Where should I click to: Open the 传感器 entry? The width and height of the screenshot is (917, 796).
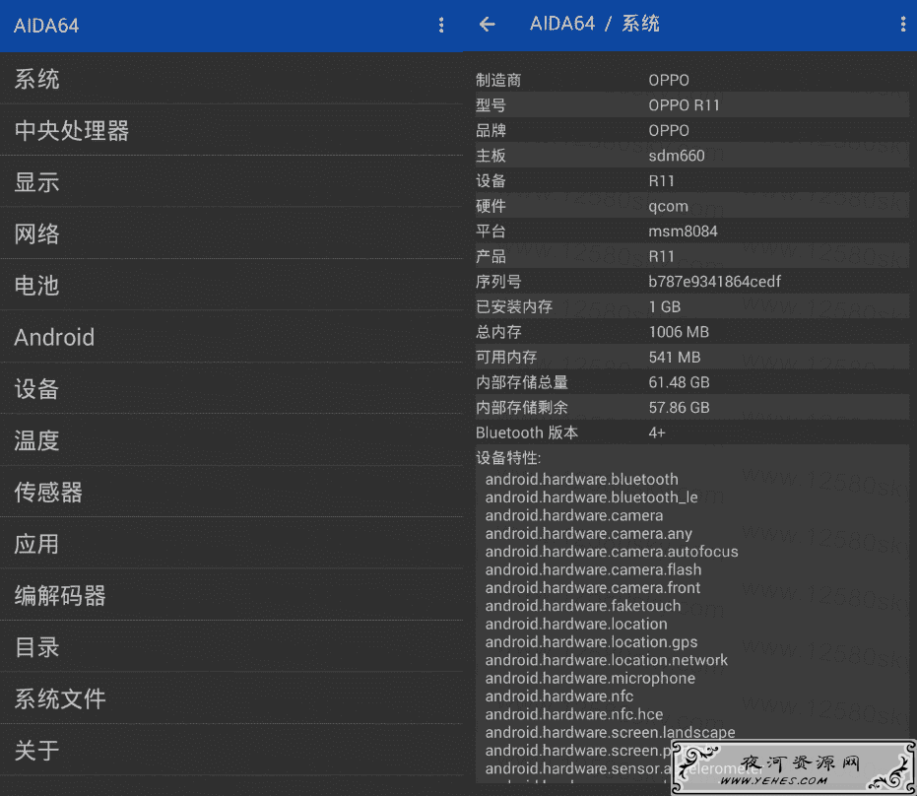click(x=231, y=492)
